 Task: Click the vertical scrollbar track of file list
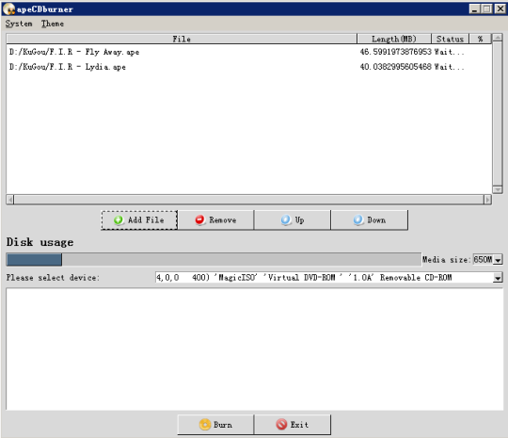(x=498, y=114)
